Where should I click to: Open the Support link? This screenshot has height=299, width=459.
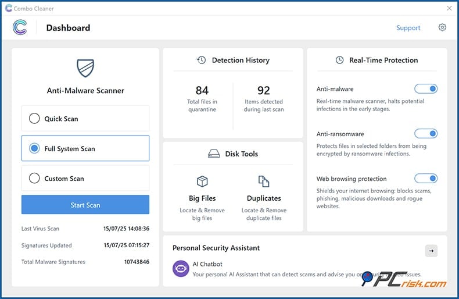[408, 28]
